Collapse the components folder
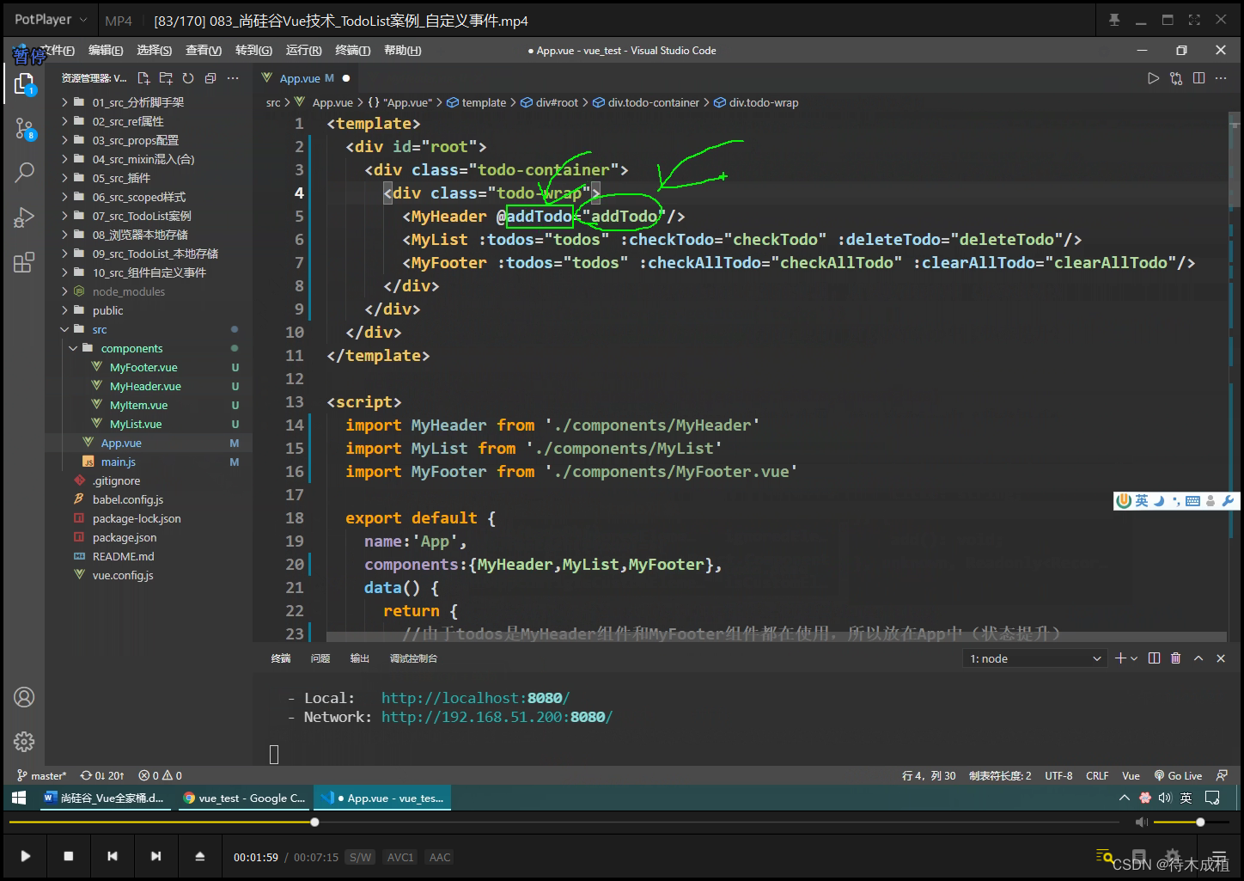Viewport: 1244px width, 881px height. coord(131,348)
